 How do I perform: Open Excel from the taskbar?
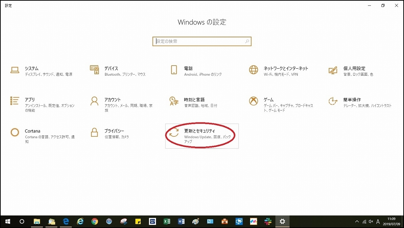pos(167,221)
